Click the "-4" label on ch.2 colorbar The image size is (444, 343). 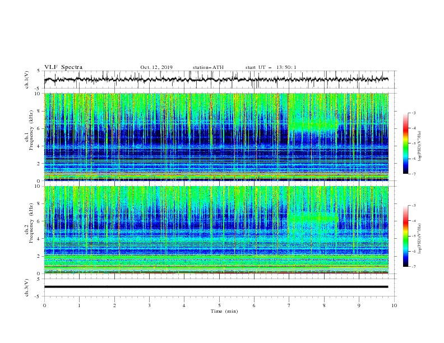(x=413, y=221)
